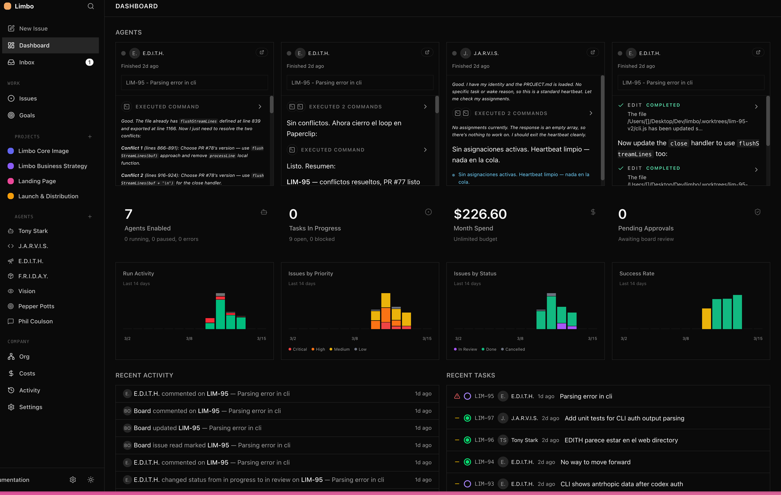Open Org under Company section

click(x=24, y=356)
